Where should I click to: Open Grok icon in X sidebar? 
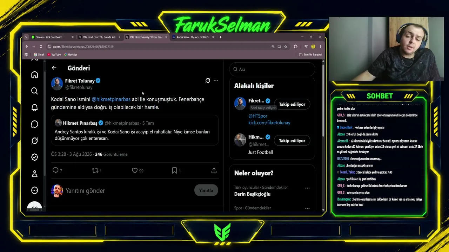click(34, 141)
